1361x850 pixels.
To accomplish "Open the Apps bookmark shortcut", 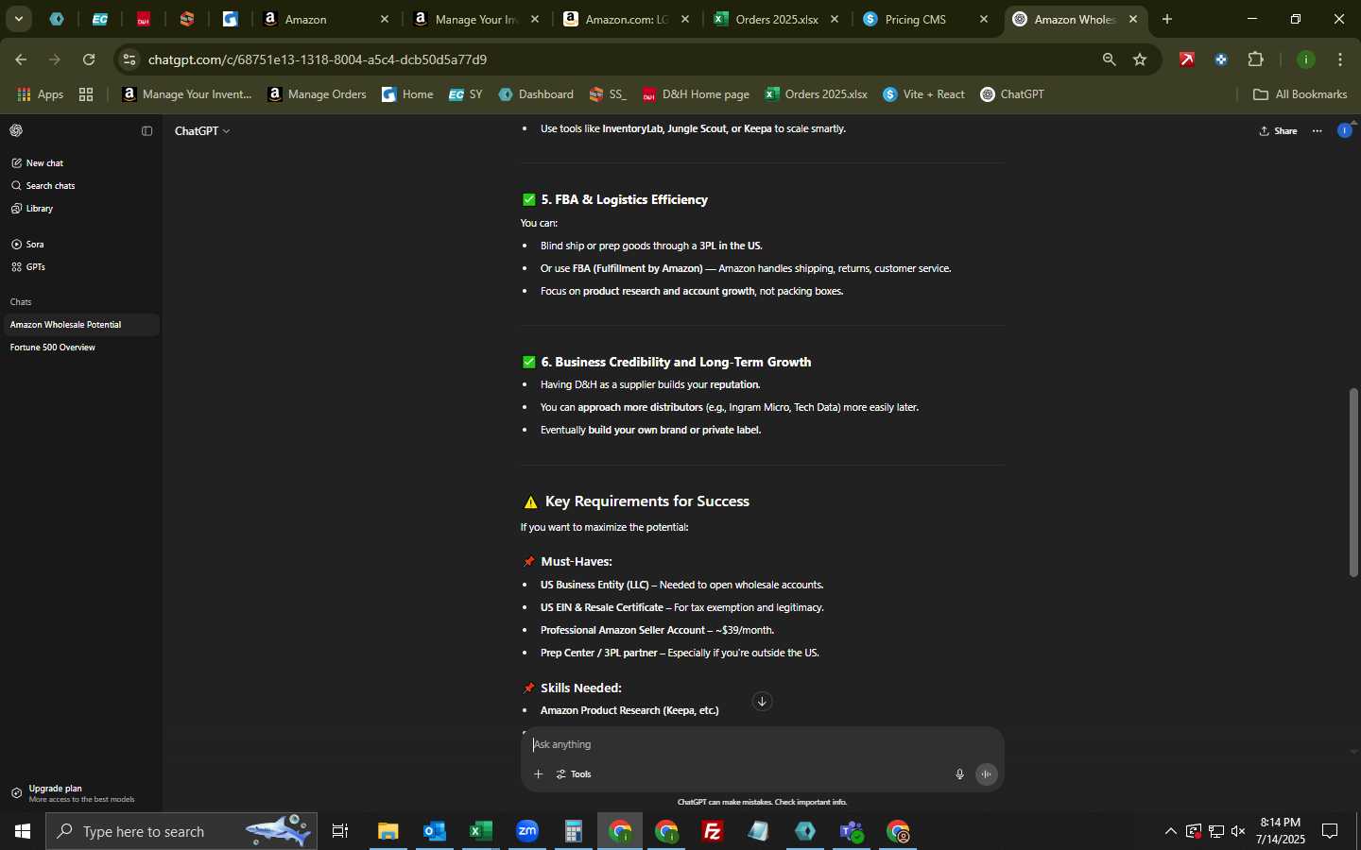I will [41, 94].
